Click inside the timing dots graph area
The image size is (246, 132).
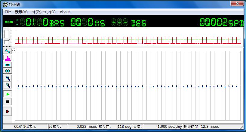point(128,86)
